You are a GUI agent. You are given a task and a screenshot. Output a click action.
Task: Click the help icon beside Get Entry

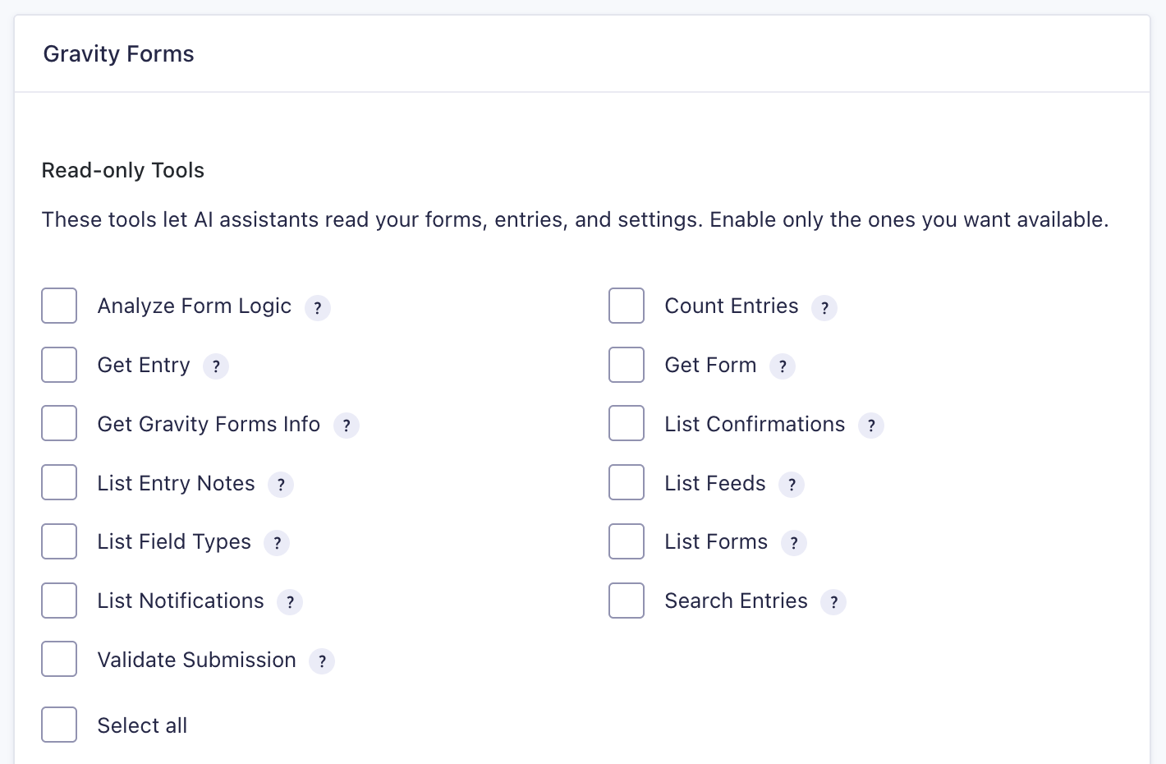pos(216,366)
